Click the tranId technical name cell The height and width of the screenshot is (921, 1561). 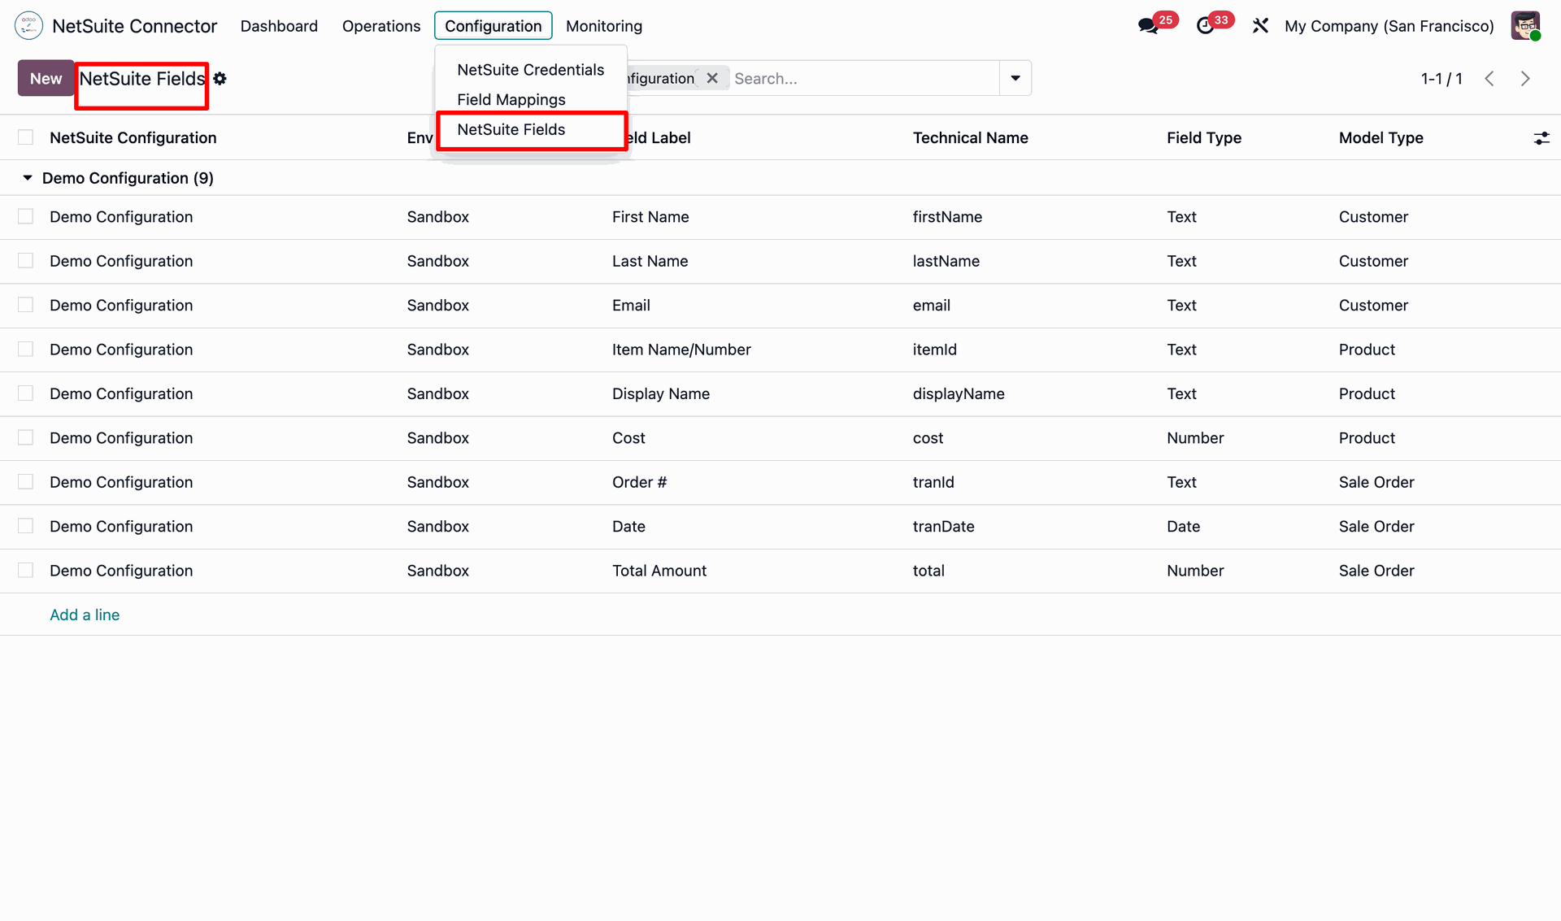click(933, 482)
